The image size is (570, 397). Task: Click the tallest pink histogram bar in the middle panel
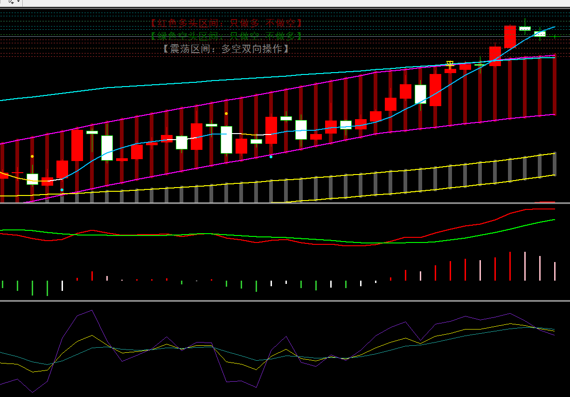(x=525, y=266)
